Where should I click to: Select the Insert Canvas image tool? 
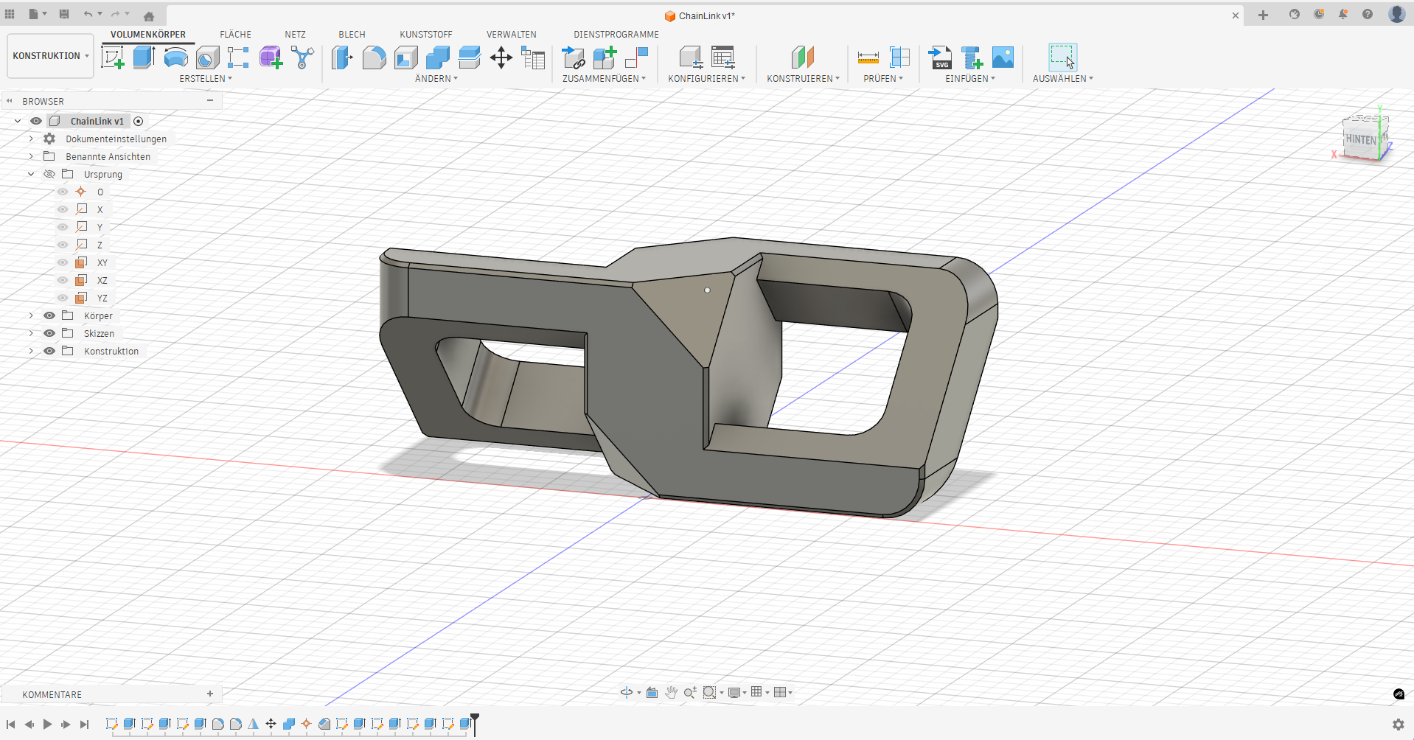(x=1003, y=57)
